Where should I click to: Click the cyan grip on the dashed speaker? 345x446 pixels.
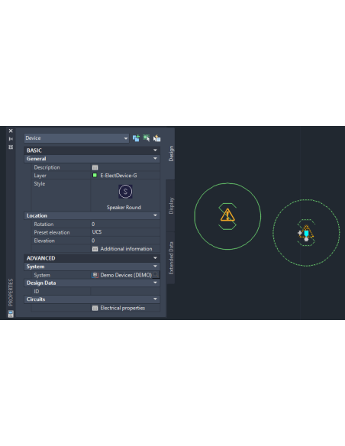(306, 234)
